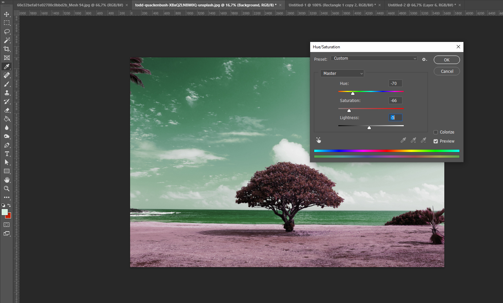503x303 pixels.
Task: Select the Pen tool
Action: 7,145
